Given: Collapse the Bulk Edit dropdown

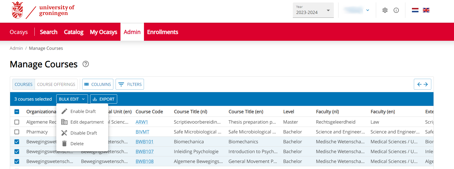Looking at the screenshot, I should click(72, 99).
